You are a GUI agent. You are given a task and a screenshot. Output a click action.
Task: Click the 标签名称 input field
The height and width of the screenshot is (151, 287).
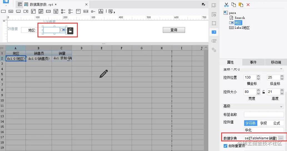[x=264, y=114]
